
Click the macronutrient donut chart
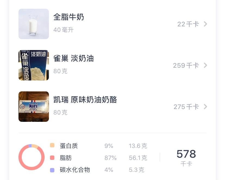[32, 157]
